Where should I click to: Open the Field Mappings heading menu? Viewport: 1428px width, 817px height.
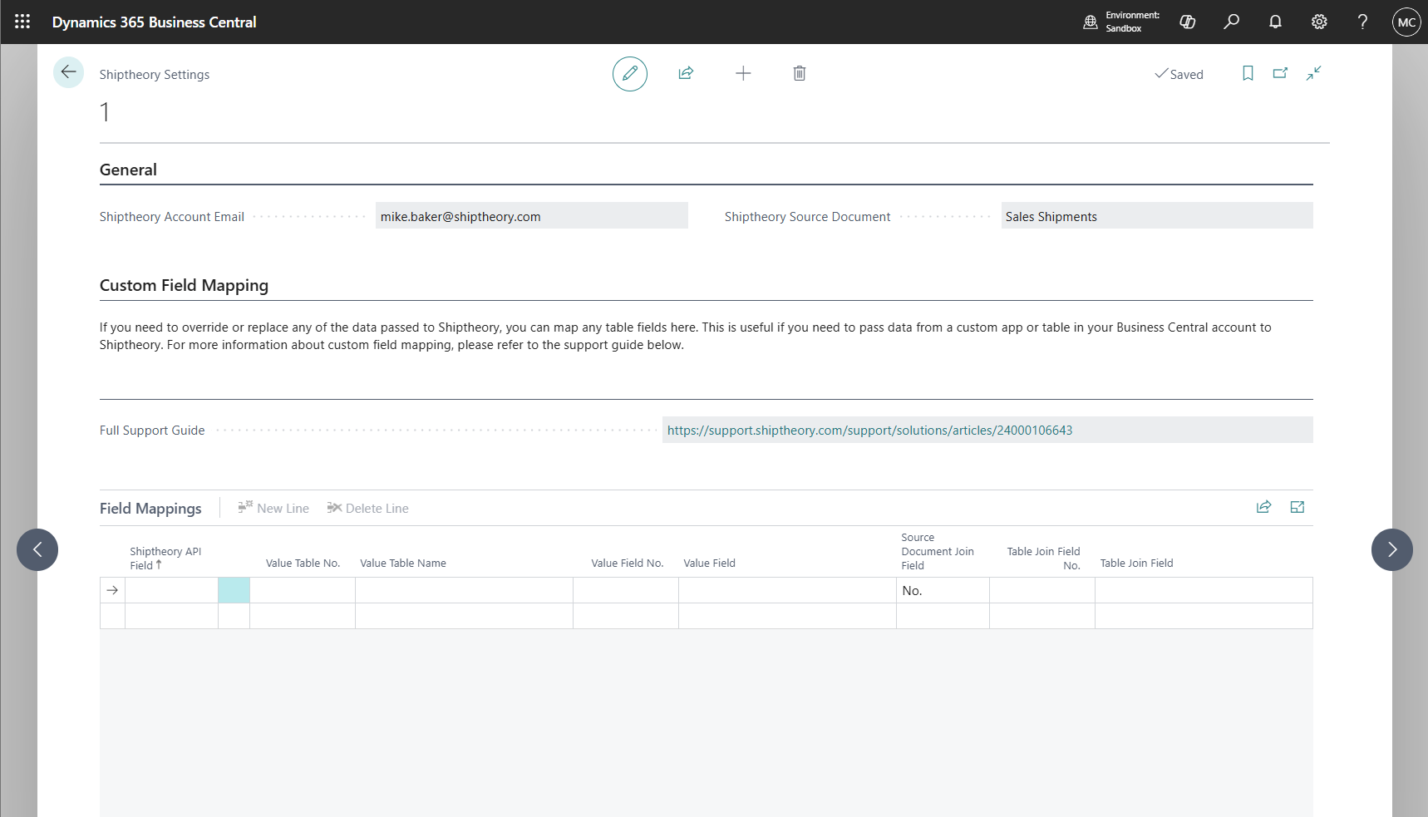[150, 508]
